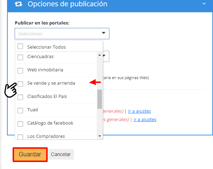Image resolution: width=213 pixels, height=169 pixels.
Task: Click into the Seleccionar portals field
Action: pyautogui.click(x=56, y=34)
